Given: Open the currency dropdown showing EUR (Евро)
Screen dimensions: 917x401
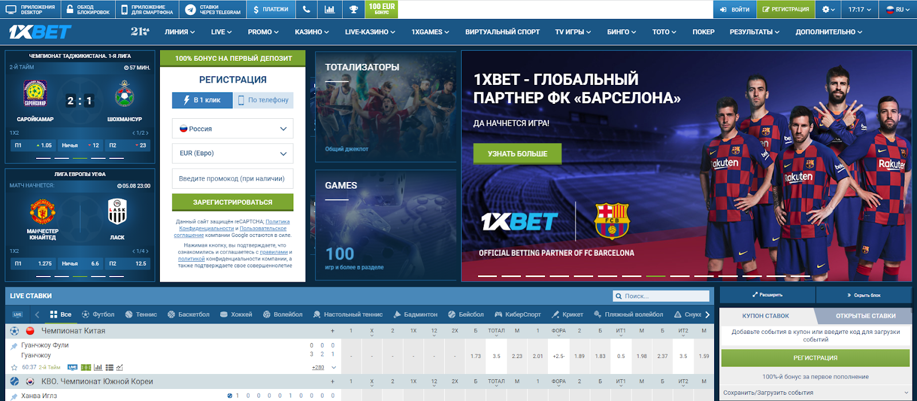Looking at the screenshot, I should [233, 153].
